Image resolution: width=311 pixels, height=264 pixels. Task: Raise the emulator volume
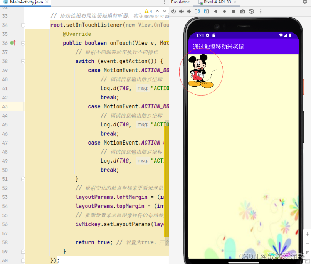[181, 12]
